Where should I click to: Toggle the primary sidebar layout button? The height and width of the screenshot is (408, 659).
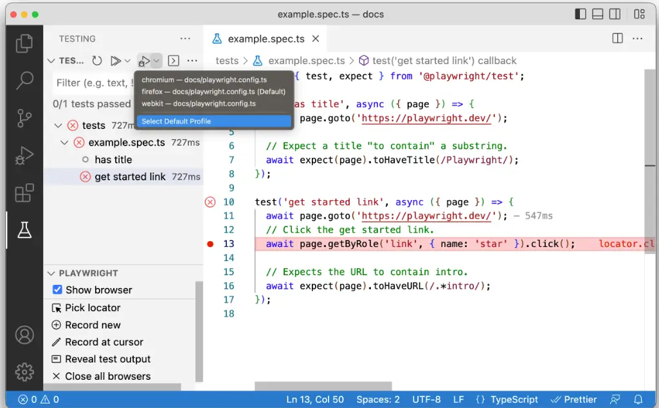point(581,14)
